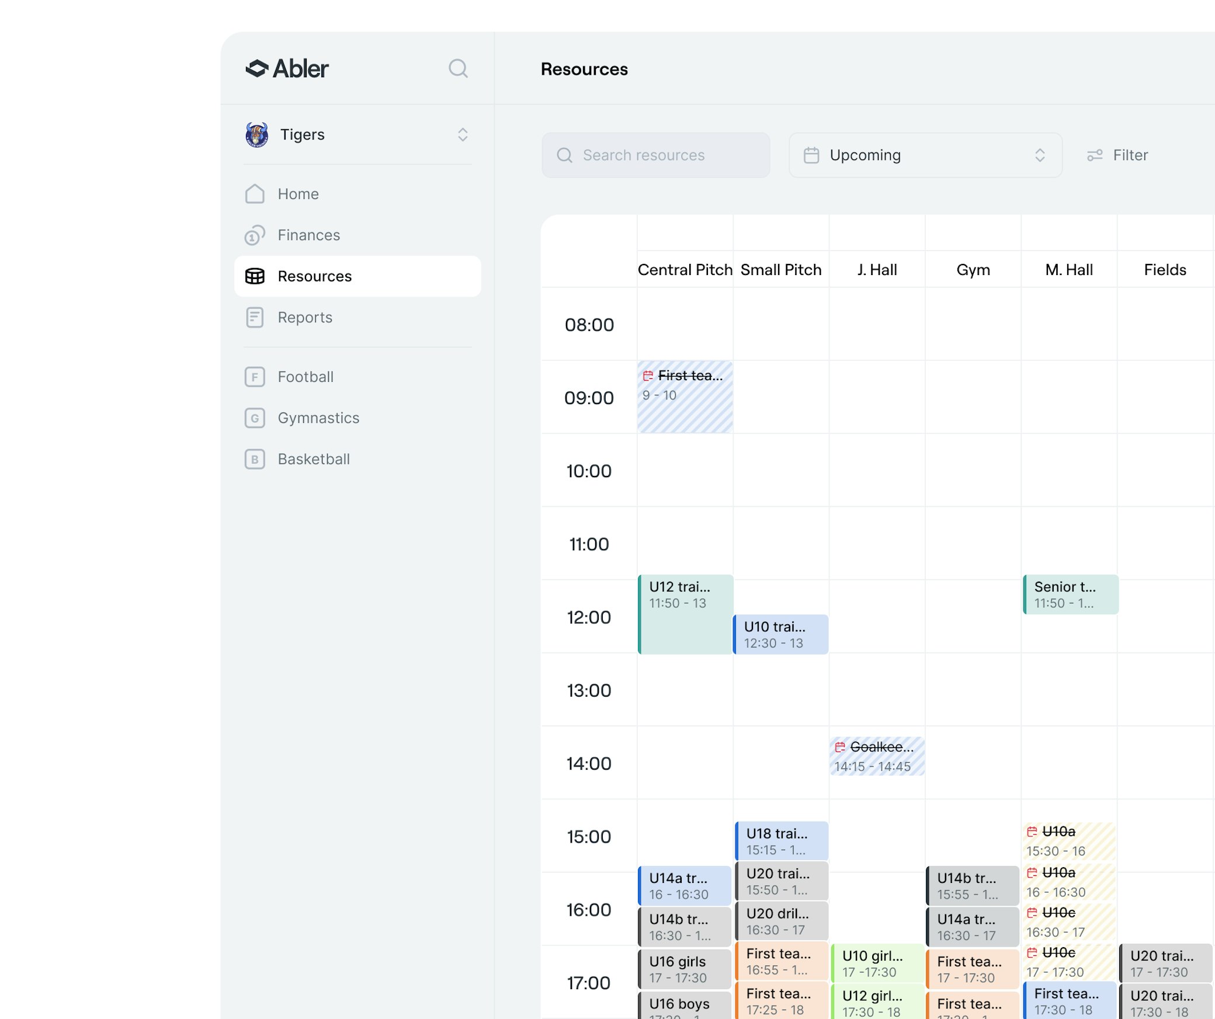
Task: Click in the Search resources field
Action: point(655,155)
